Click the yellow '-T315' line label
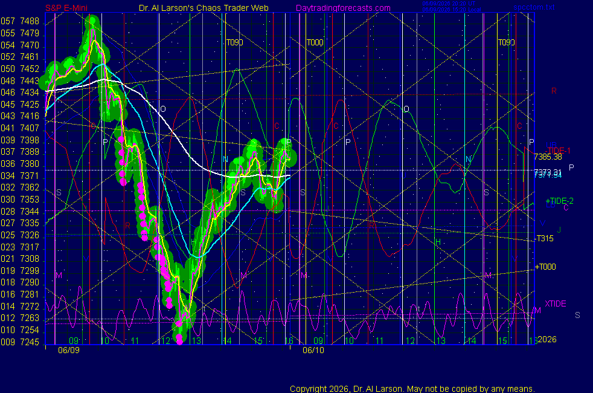This screenshot has width=593, height=393. coord(544,239)
